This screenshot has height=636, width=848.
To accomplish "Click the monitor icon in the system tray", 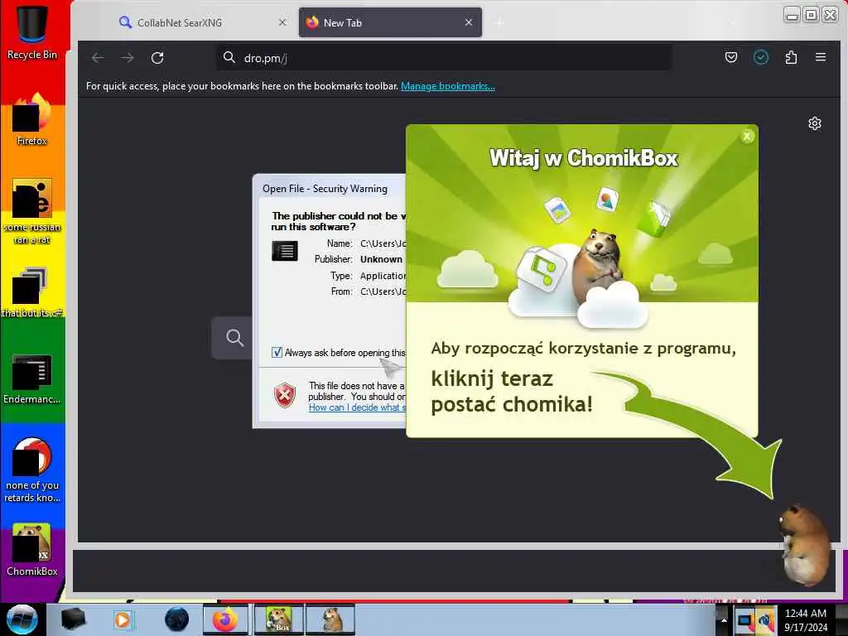I will tap(745, 619).
